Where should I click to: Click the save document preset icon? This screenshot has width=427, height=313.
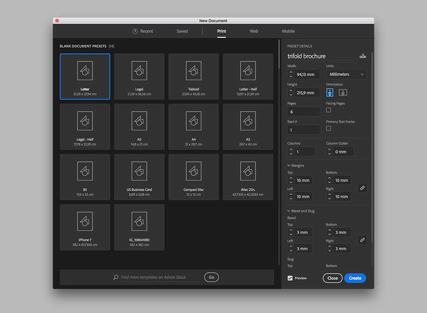[x=363, y=56]
